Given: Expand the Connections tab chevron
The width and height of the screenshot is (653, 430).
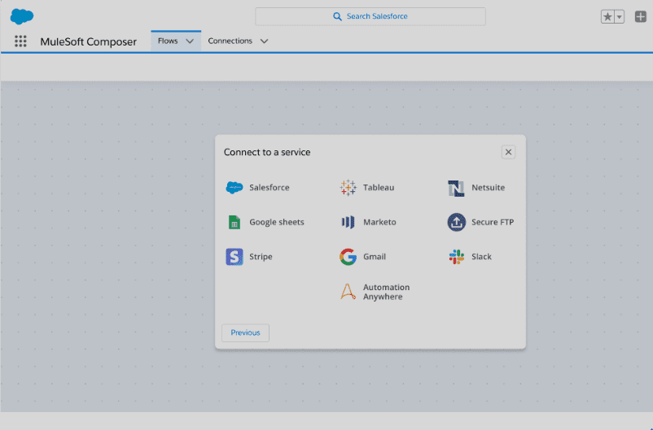Looking at the screenshot, I should tap(264, 41).
